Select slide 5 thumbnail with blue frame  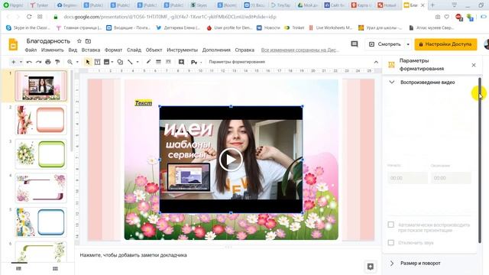point(40,222)
